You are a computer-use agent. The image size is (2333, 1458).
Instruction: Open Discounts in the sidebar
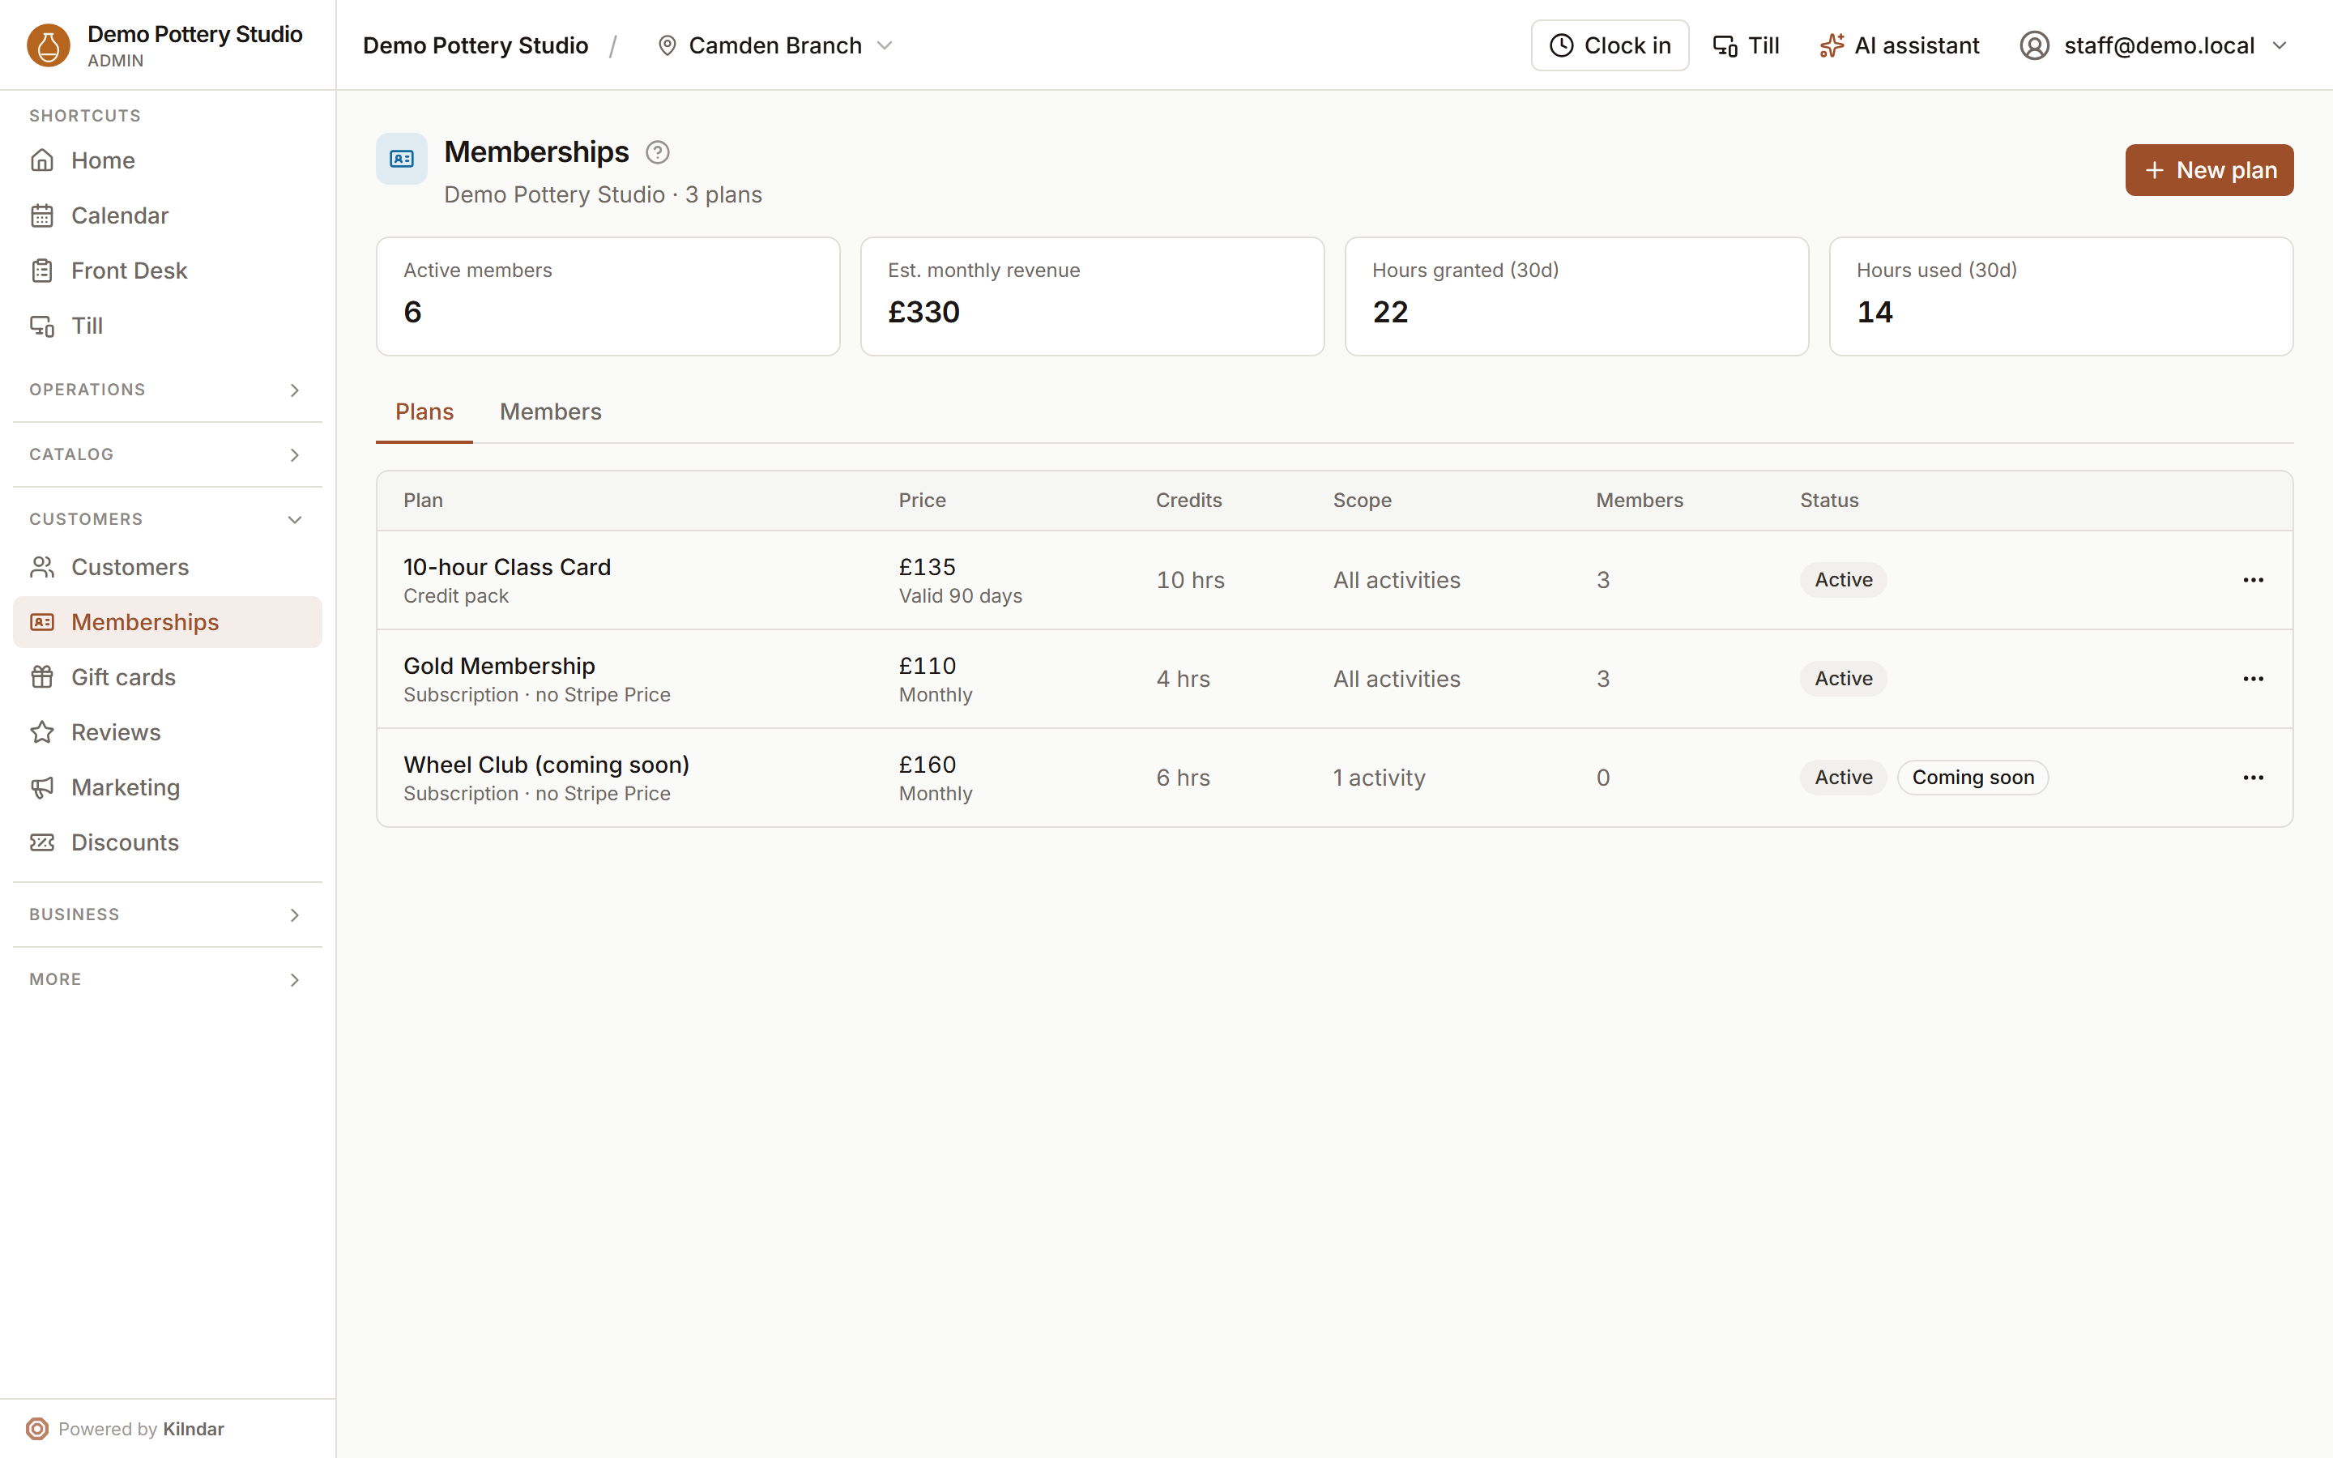pos(167,842)
